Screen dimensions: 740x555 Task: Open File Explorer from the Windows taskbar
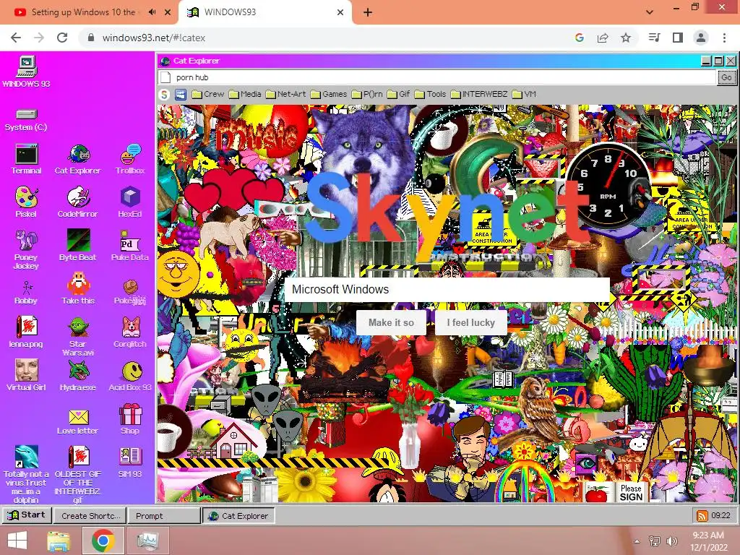(59, 541)
